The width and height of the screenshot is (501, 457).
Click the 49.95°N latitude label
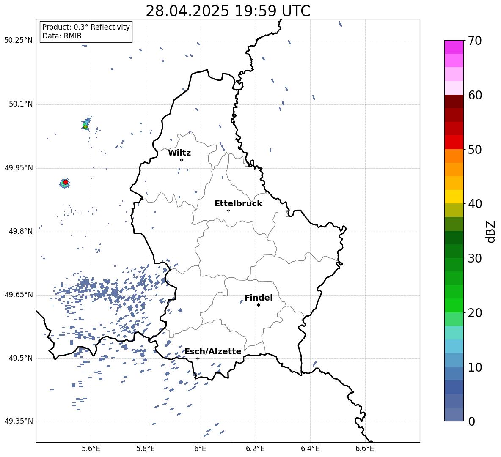tap(19, 168)
